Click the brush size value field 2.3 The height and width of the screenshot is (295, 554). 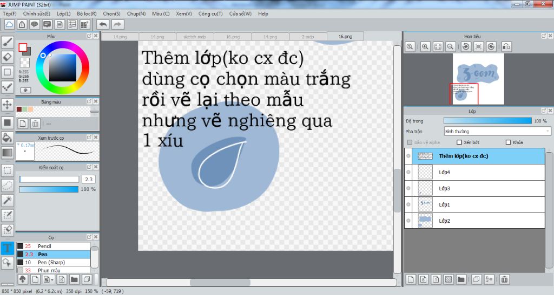tap(89, 179)
